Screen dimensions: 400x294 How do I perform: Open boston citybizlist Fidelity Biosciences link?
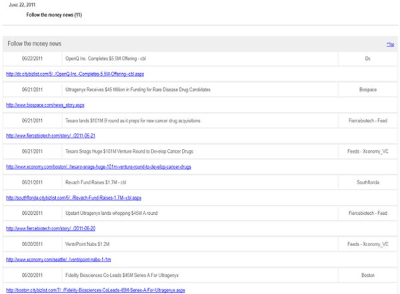95,290
